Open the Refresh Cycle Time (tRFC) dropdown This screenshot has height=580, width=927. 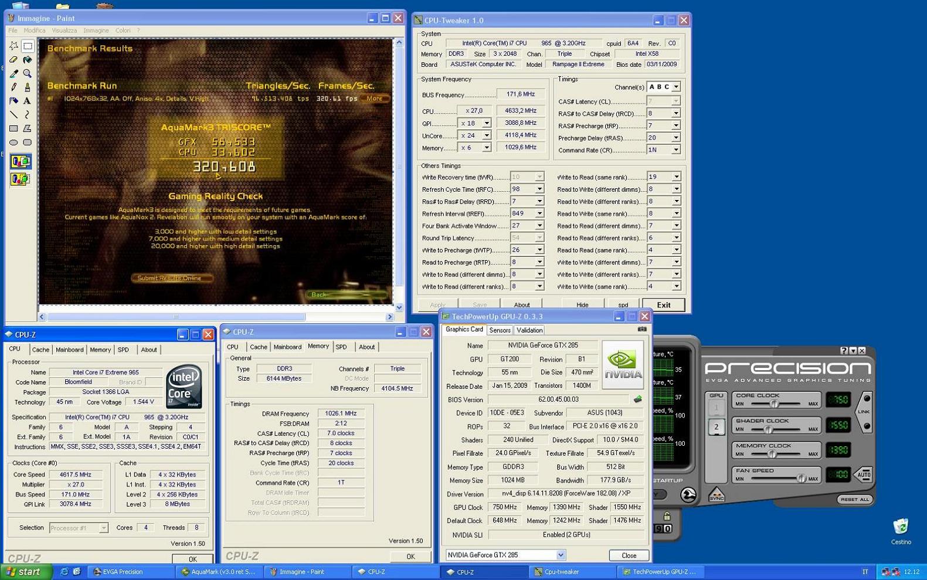[x=539, y=189]
